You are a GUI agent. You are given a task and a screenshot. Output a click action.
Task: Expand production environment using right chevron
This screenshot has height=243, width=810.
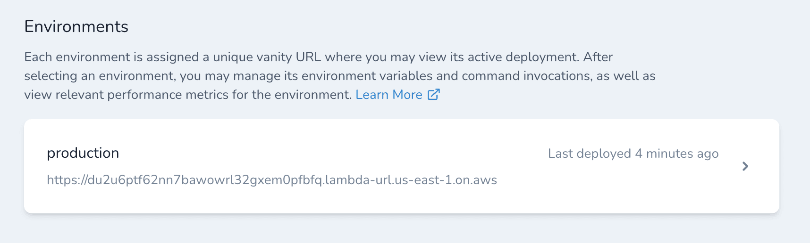tap(745, 166)
